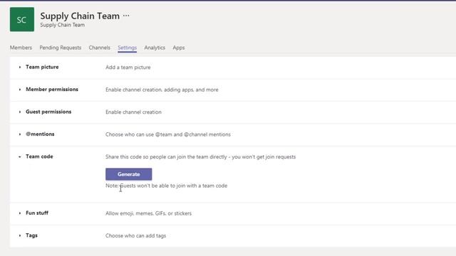456x256 pixels.
Task: Click the SC team avatar icon
Action: click(x=22, y=19)
